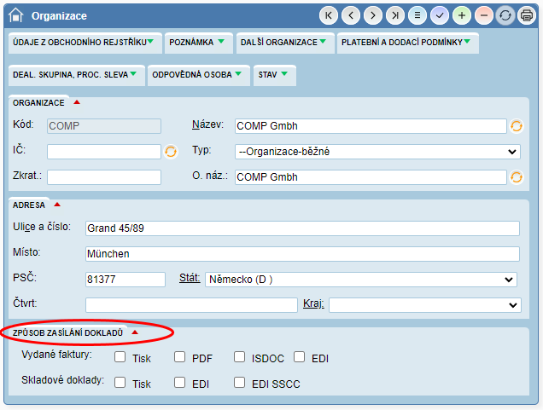Confirm changes with the checkmark icon
Screen dimensions: 543x410
440,15
